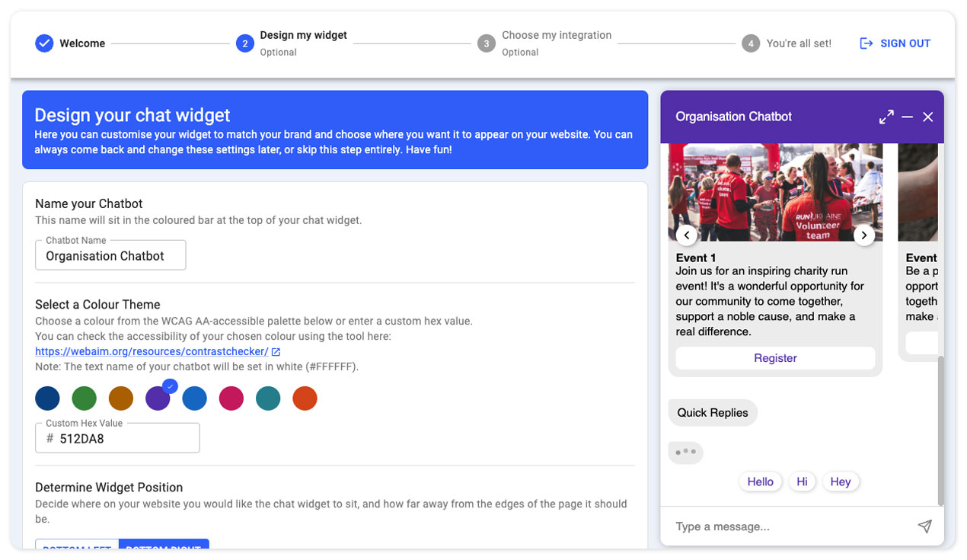Select the pink colour theme circle
This screenshot has height=560, width=967.
[x=231, y=398]
